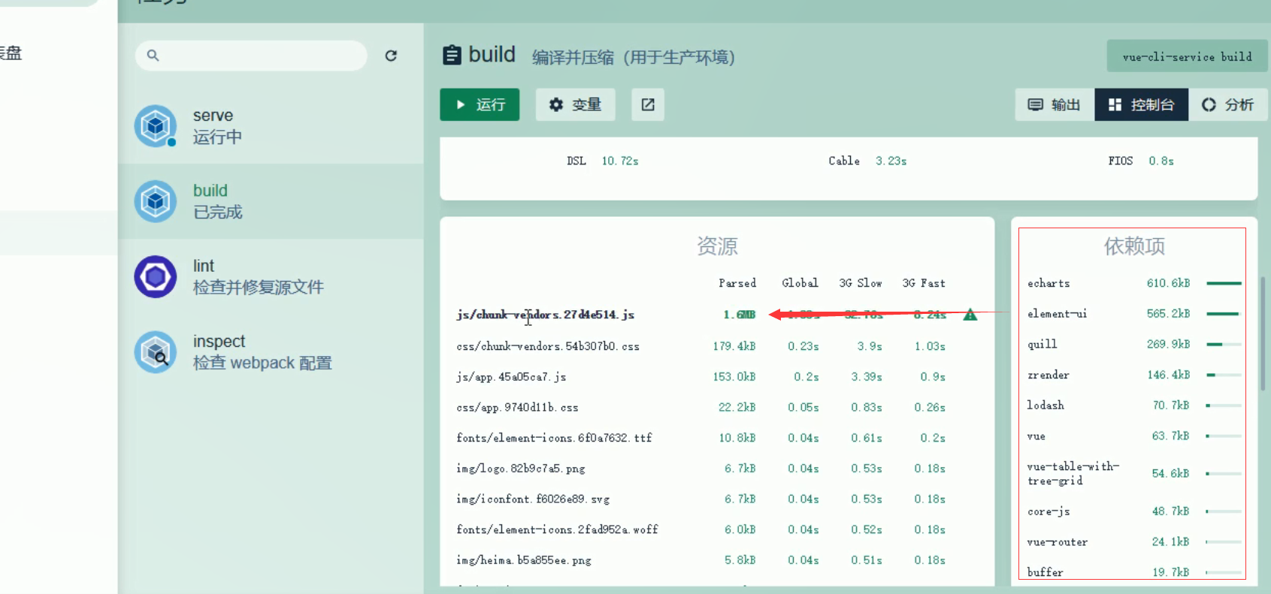This screenshot has height=594, width=1271.
Task: Click the echarts dependency entry
Action: click(x=1049, y=283)
